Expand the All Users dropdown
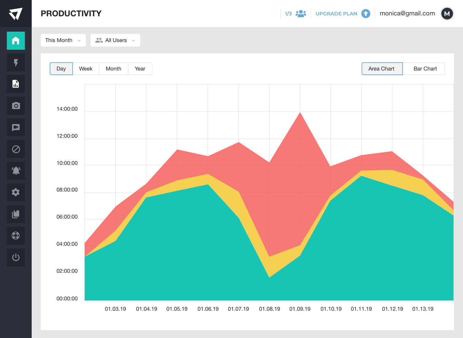463x338 pixels. point(115,40)
